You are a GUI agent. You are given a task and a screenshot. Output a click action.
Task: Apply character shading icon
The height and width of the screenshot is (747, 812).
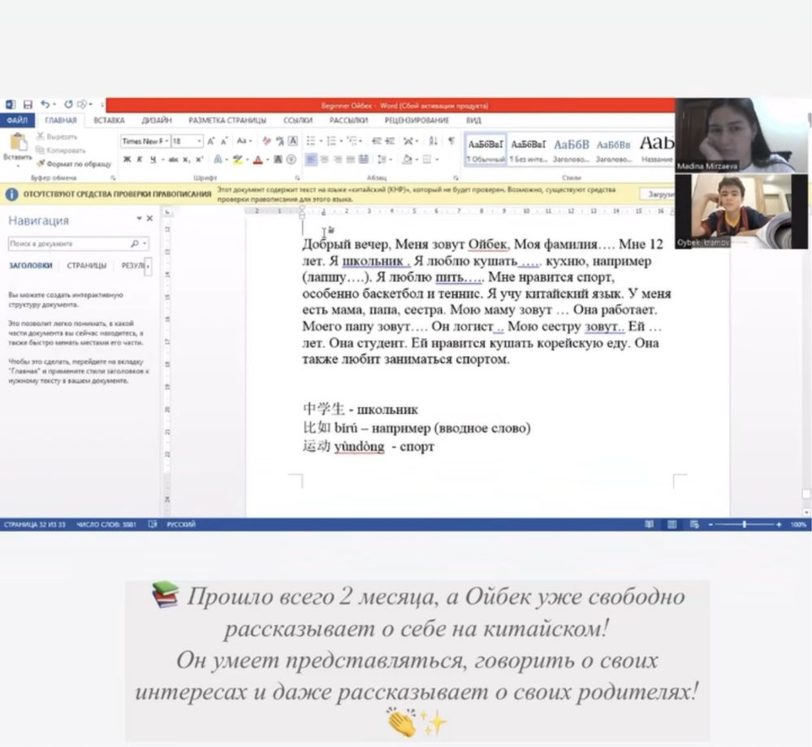(x=278, y=159)
